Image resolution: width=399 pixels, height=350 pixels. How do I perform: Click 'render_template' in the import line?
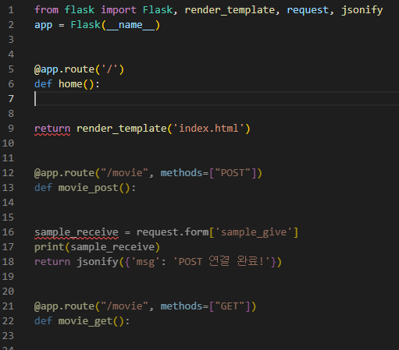coord(230,10)
